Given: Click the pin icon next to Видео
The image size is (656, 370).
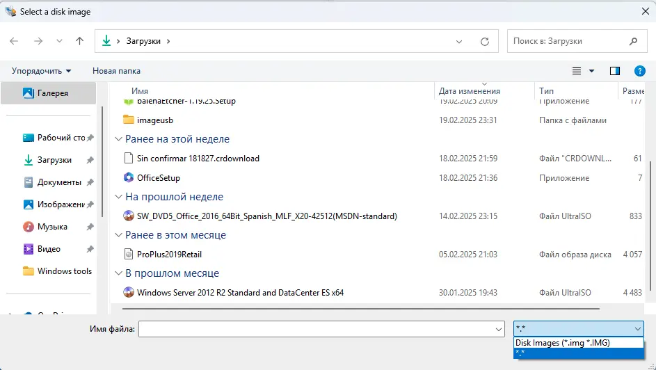Looking at the screenshot, I should pyautogui.click(x=90, y=249).
